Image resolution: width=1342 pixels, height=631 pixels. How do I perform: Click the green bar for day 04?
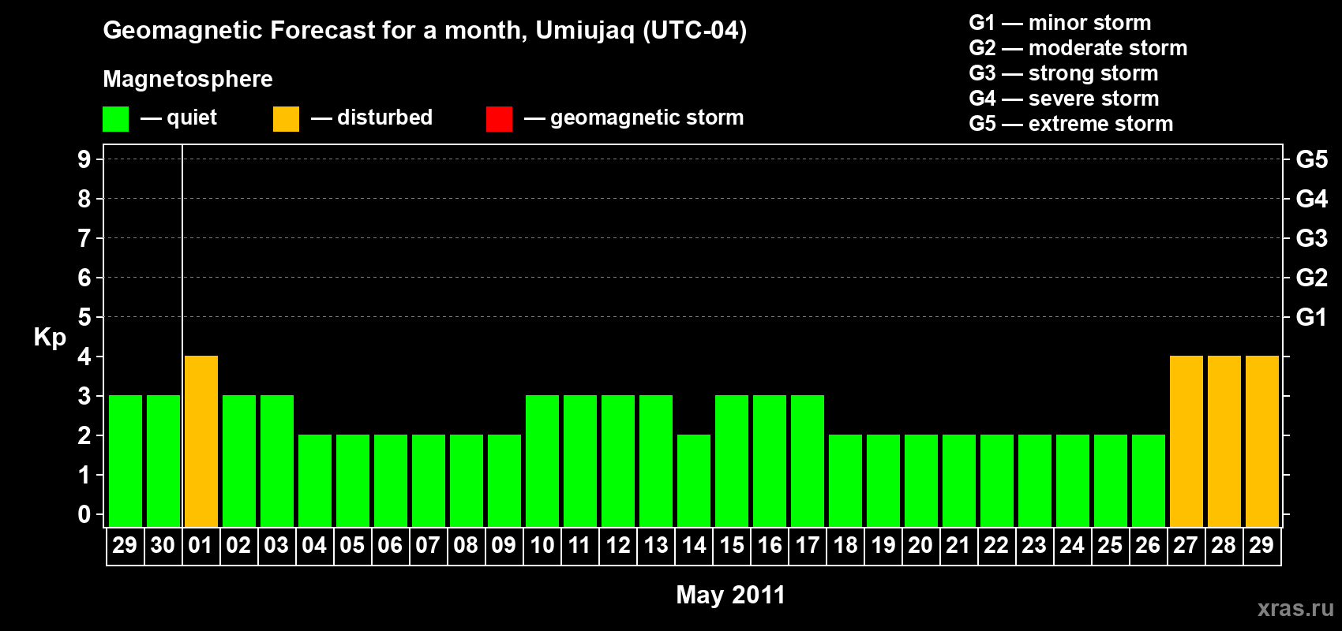315,481
